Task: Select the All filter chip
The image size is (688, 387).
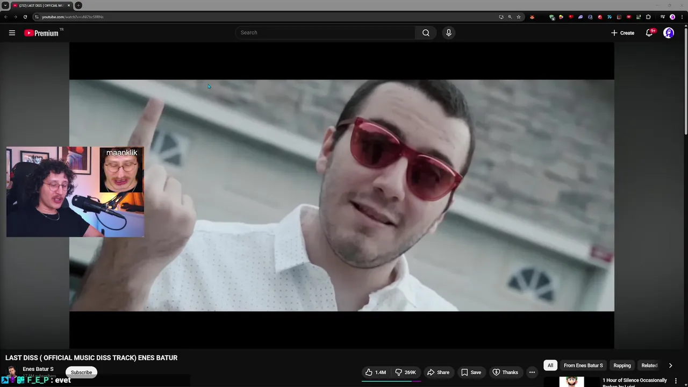Action: (550, 365)
